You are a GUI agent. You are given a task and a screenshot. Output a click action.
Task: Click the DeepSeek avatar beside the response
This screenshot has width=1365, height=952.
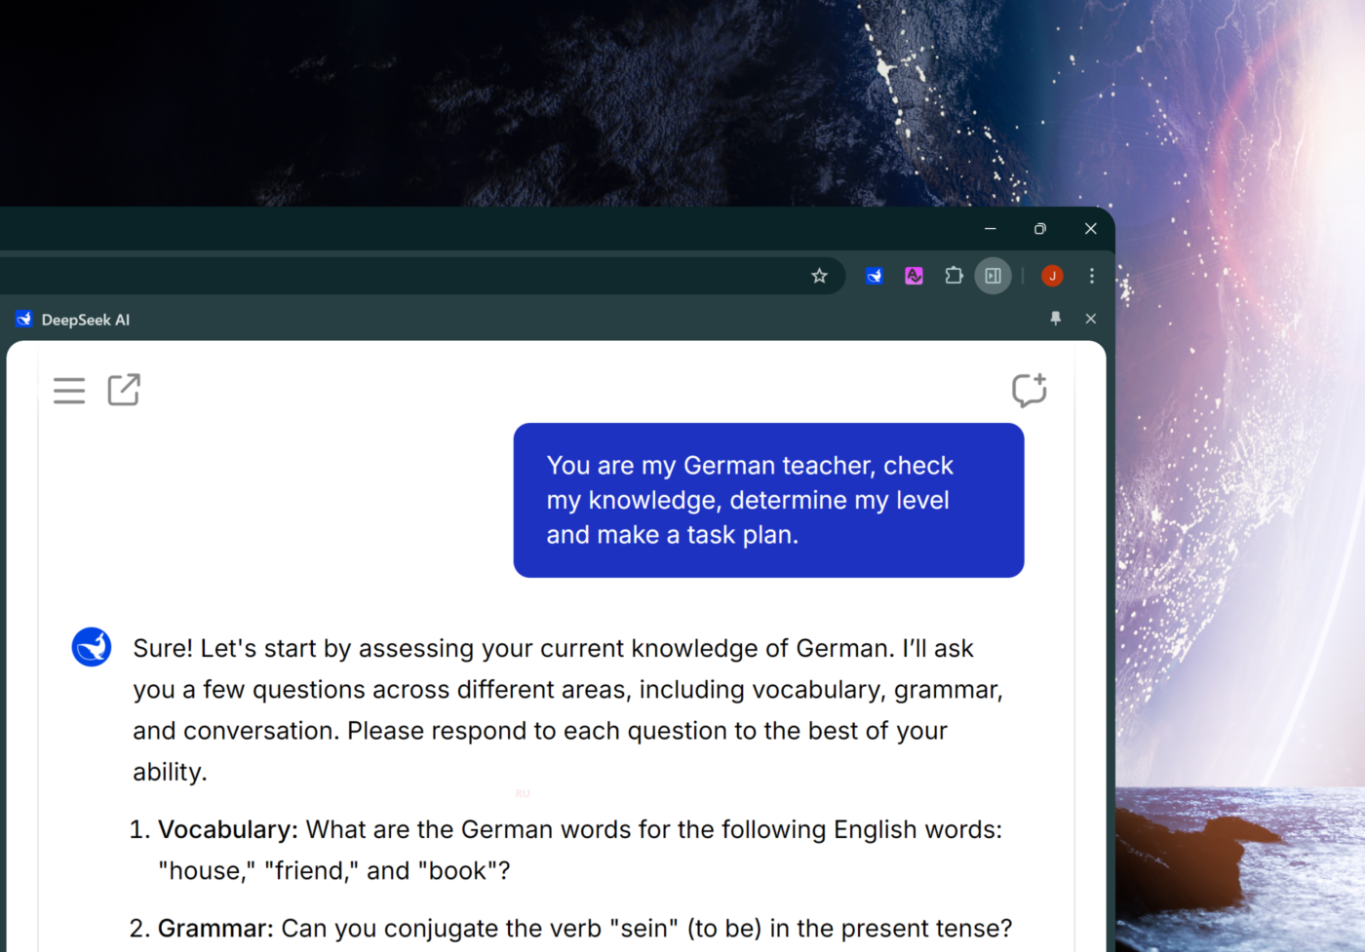(x=92, y=647)
